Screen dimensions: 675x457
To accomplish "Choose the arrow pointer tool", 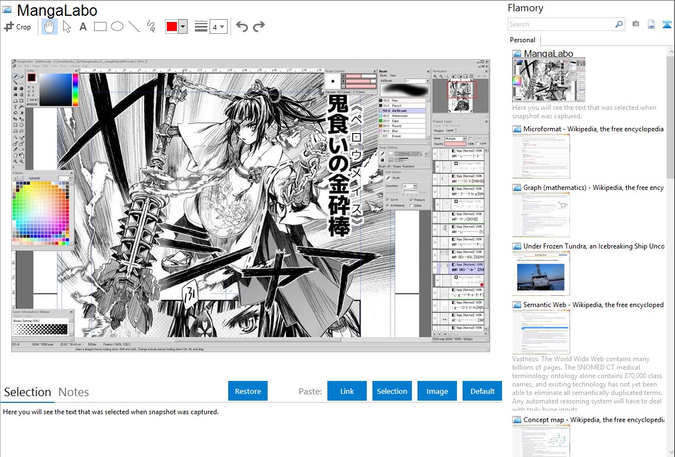I will coord(66,26).
